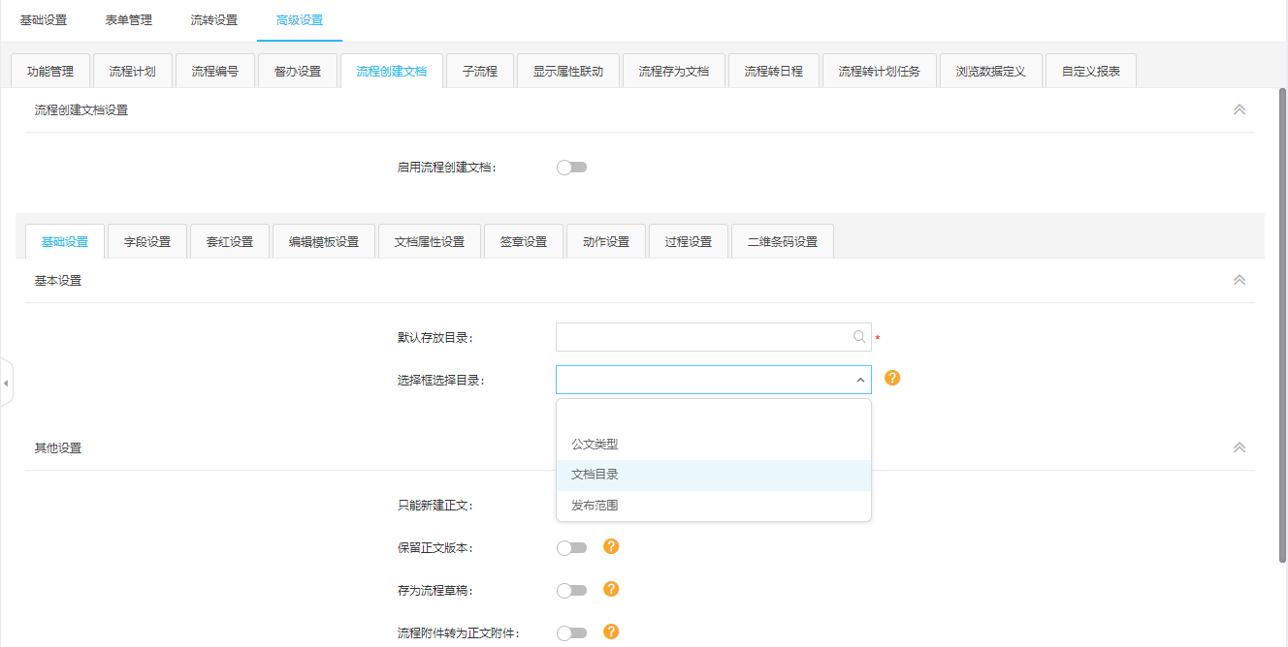Collapse the 基本设置 section

1239,280
